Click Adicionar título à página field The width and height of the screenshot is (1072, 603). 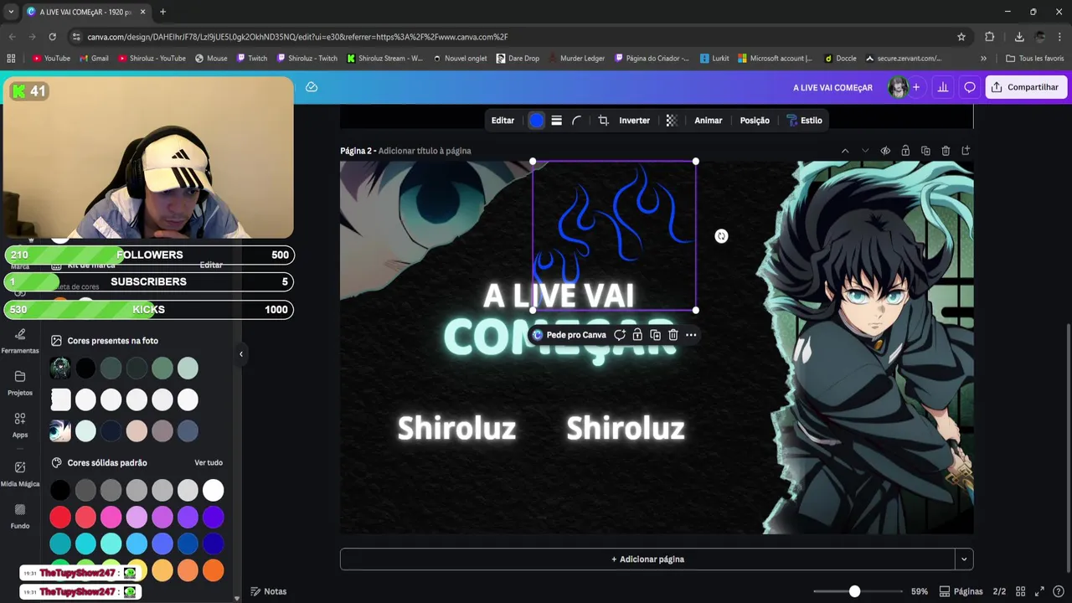425,151
